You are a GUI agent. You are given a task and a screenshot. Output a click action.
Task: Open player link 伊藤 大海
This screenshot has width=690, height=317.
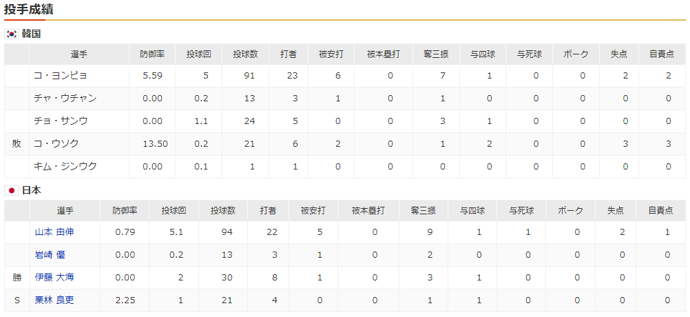[54, 278]
